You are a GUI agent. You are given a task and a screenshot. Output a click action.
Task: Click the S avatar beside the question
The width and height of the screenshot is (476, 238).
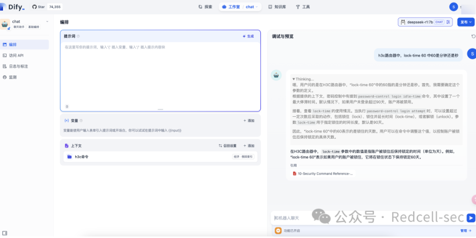(471, 54)
